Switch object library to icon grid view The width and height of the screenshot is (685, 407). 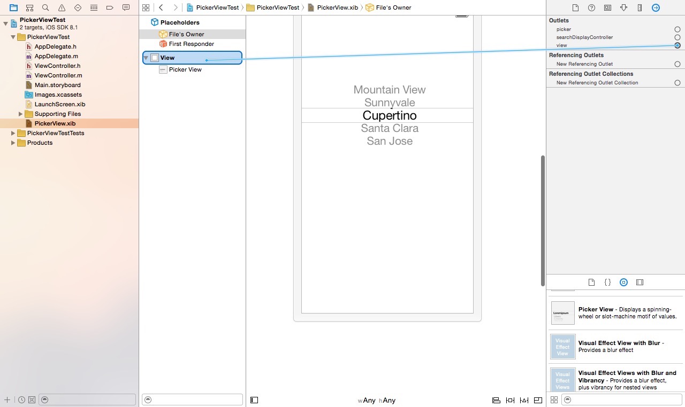[554, 400]
